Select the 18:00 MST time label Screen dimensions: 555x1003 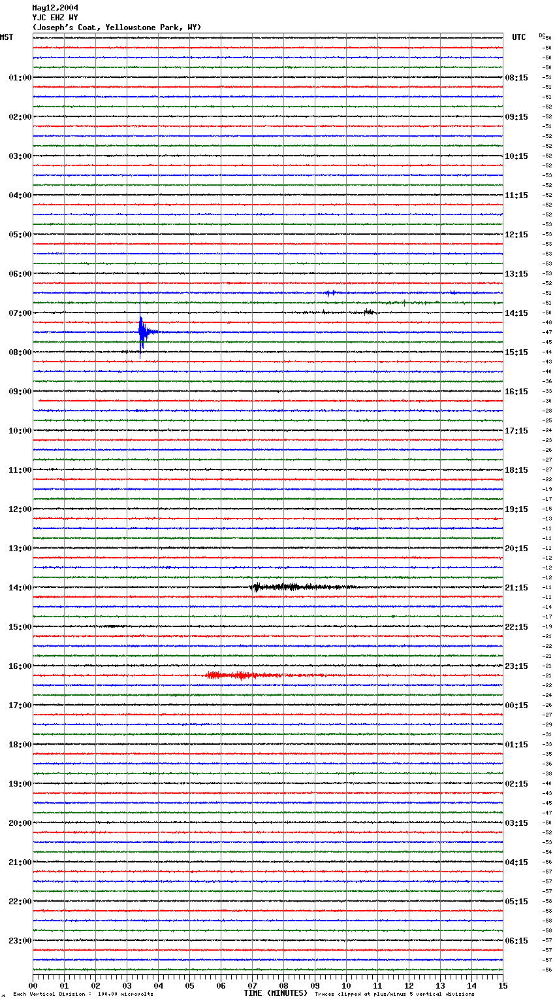pos(20,745)
